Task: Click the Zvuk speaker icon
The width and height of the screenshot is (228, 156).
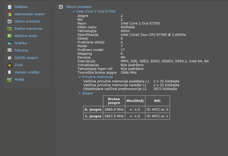Action: pos(9,65)
